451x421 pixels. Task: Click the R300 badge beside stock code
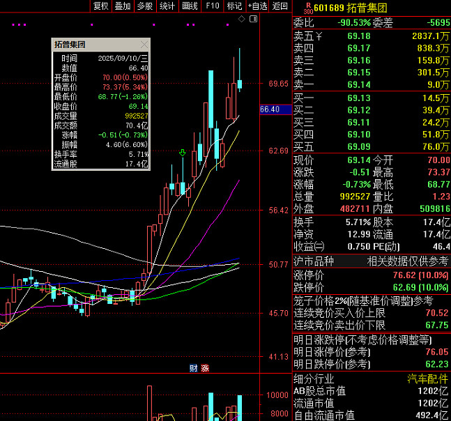coord(308,6)
